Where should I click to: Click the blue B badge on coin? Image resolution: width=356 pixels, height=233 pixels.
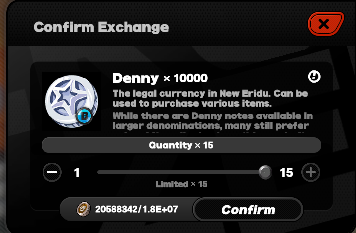coord(84,116)
